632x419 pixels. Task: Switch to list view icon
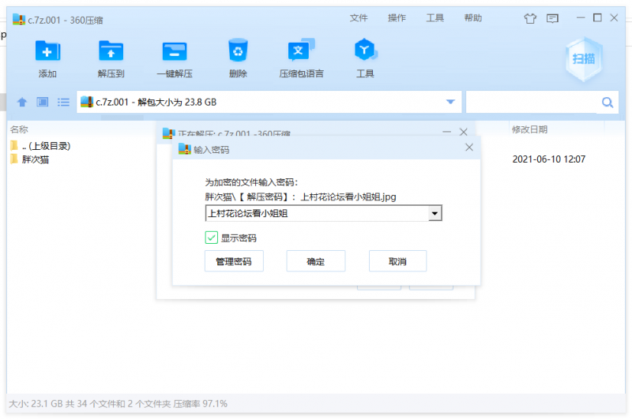point(63,103)
